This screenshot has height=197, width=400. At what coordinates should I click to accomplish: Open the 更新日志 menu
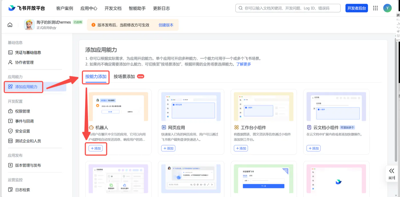coord(161,8)
